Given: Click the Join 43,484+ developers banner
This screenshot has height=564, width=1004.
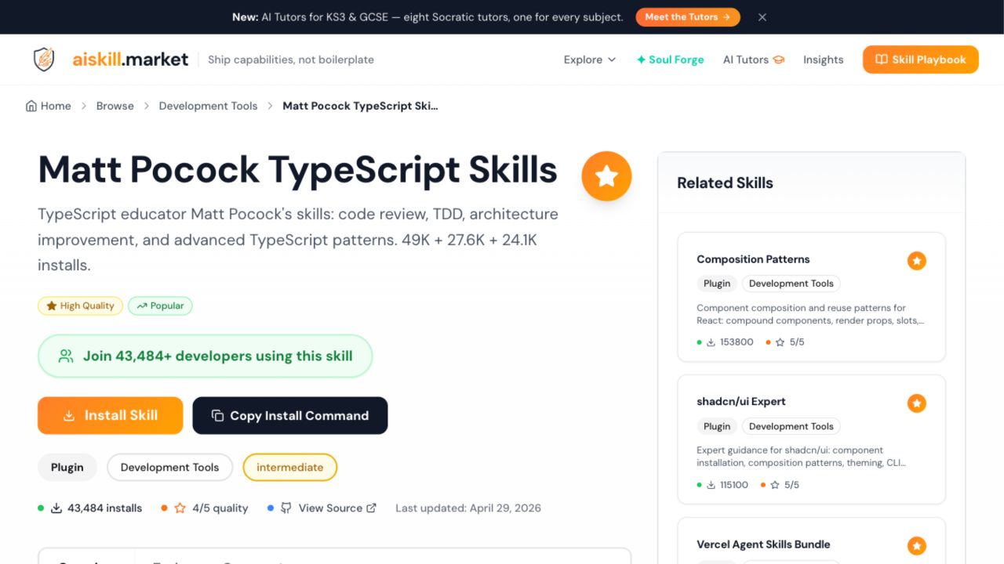Looking at the screenshot, I should [x=205, y=356].
